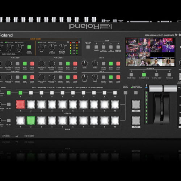
Task: Click the USB STREAM audio knob
Action: pos(52,47)
